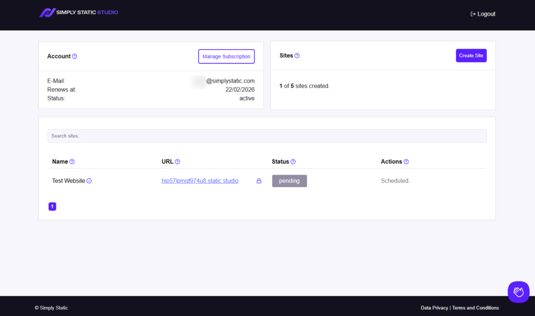Click the Test Website name text
Viewport: 535px width, 316px height.
pos(68,181)
